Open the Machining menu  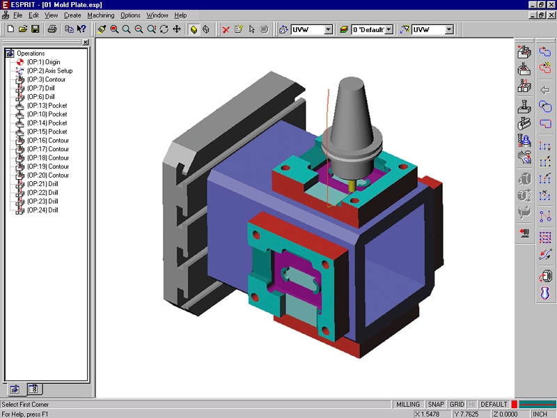(x=101, y=15)
